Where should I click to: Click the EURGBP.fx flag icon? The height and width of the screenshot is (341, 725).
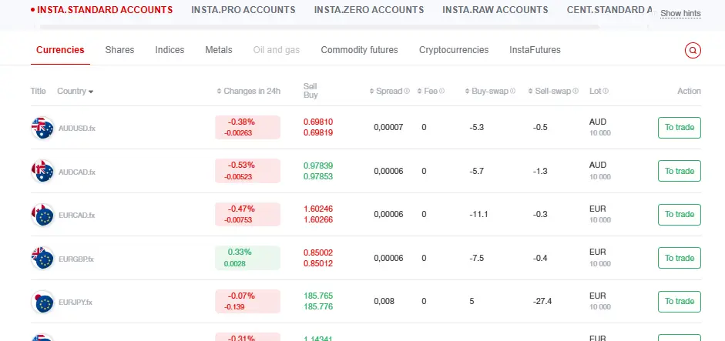[x=42, y=259]
